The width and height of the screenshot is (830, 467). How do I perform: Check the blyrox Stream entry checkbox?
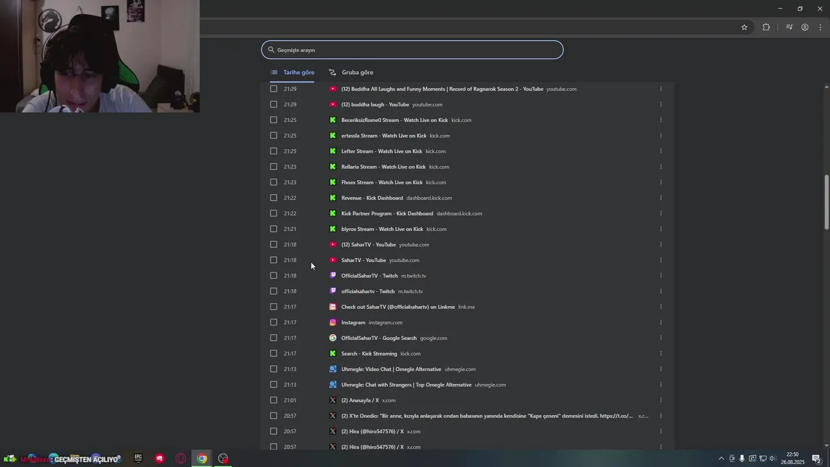point(274,229)
